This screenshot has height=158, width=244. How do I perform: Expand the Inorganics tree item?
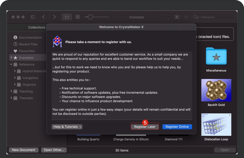15,78
